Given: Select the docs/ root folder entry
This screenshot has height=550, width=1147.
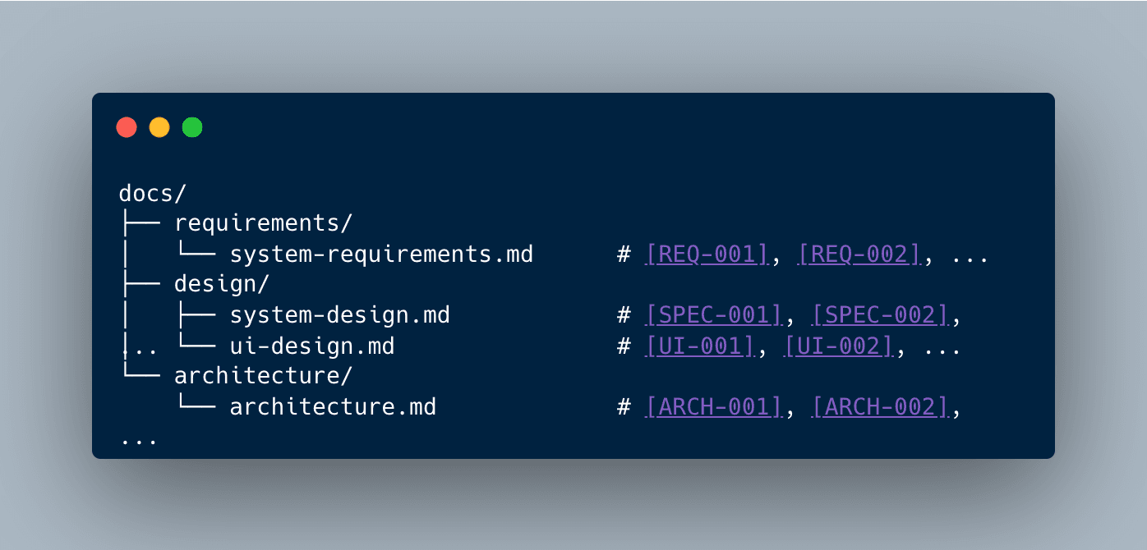Looking at the screenshot, I should pyautogui.click(x=152, y=192).
